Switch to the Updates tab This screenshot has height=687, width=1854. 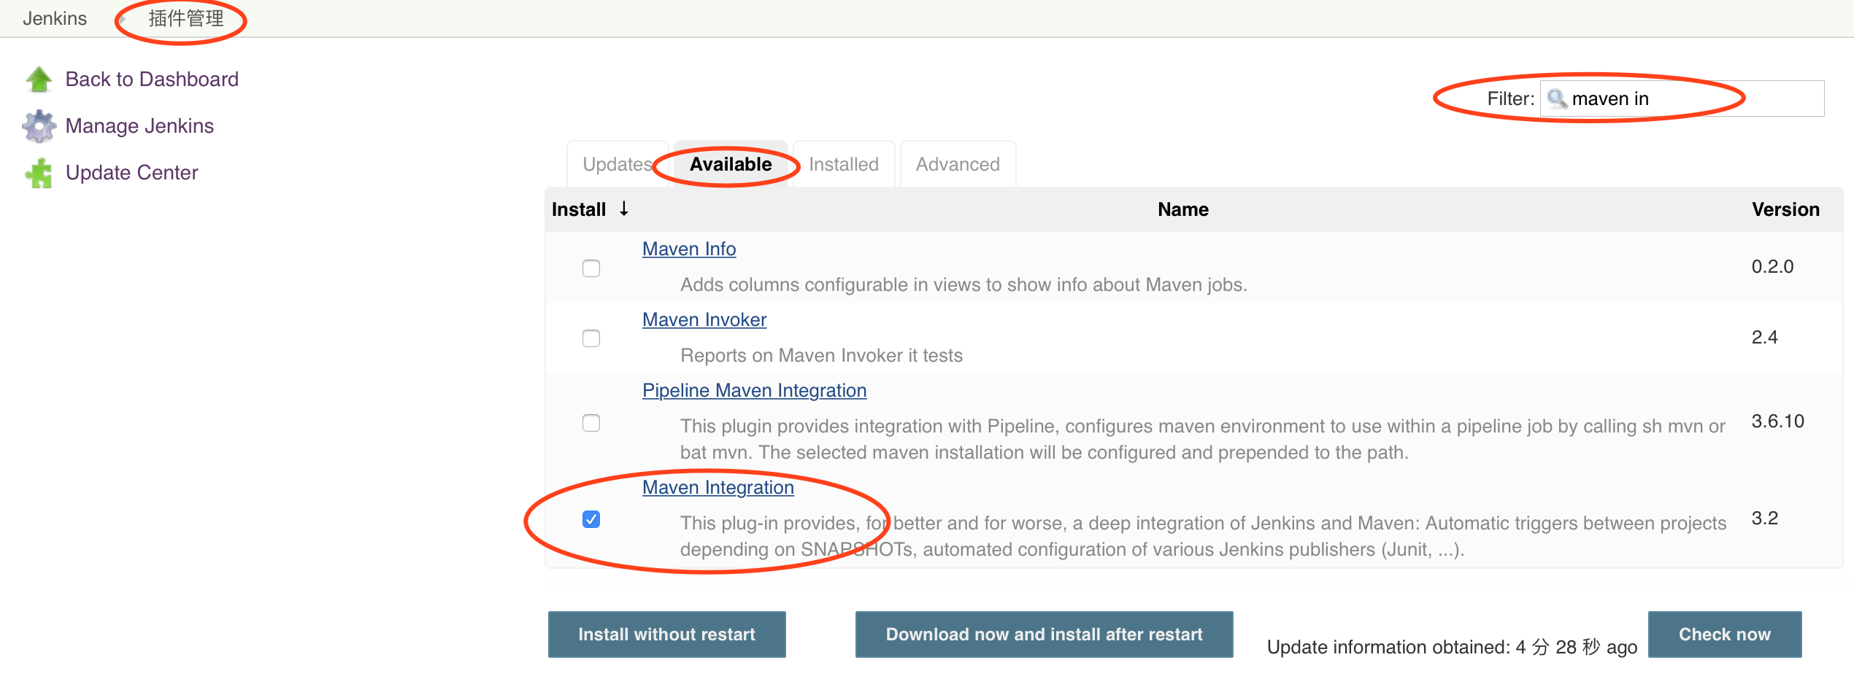[618, 164]
